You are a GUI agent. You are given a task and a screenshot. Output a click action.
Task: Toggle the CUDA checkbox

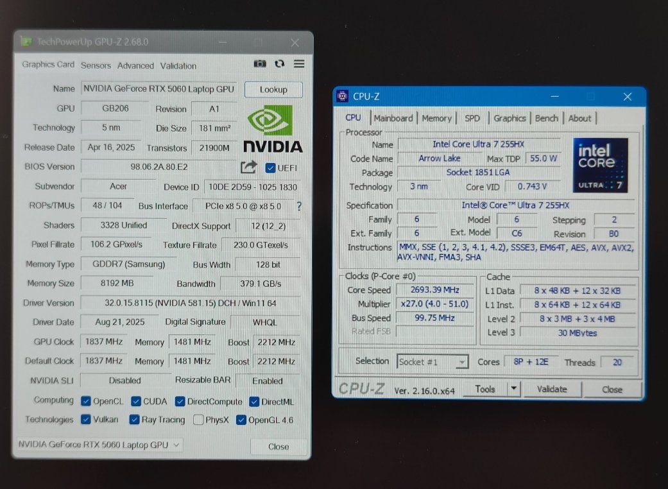tap(136, 401)
